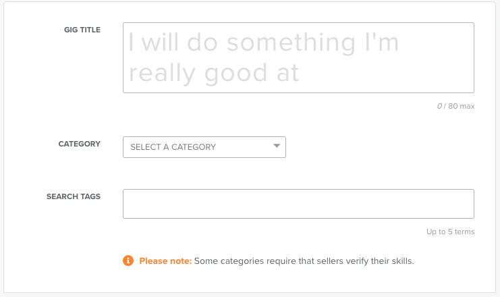Click the word "terms" under Search Tags

[x=465, y=232]
